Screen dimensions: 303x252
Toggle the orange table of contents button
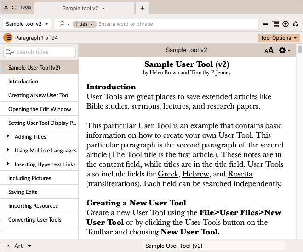8,38
